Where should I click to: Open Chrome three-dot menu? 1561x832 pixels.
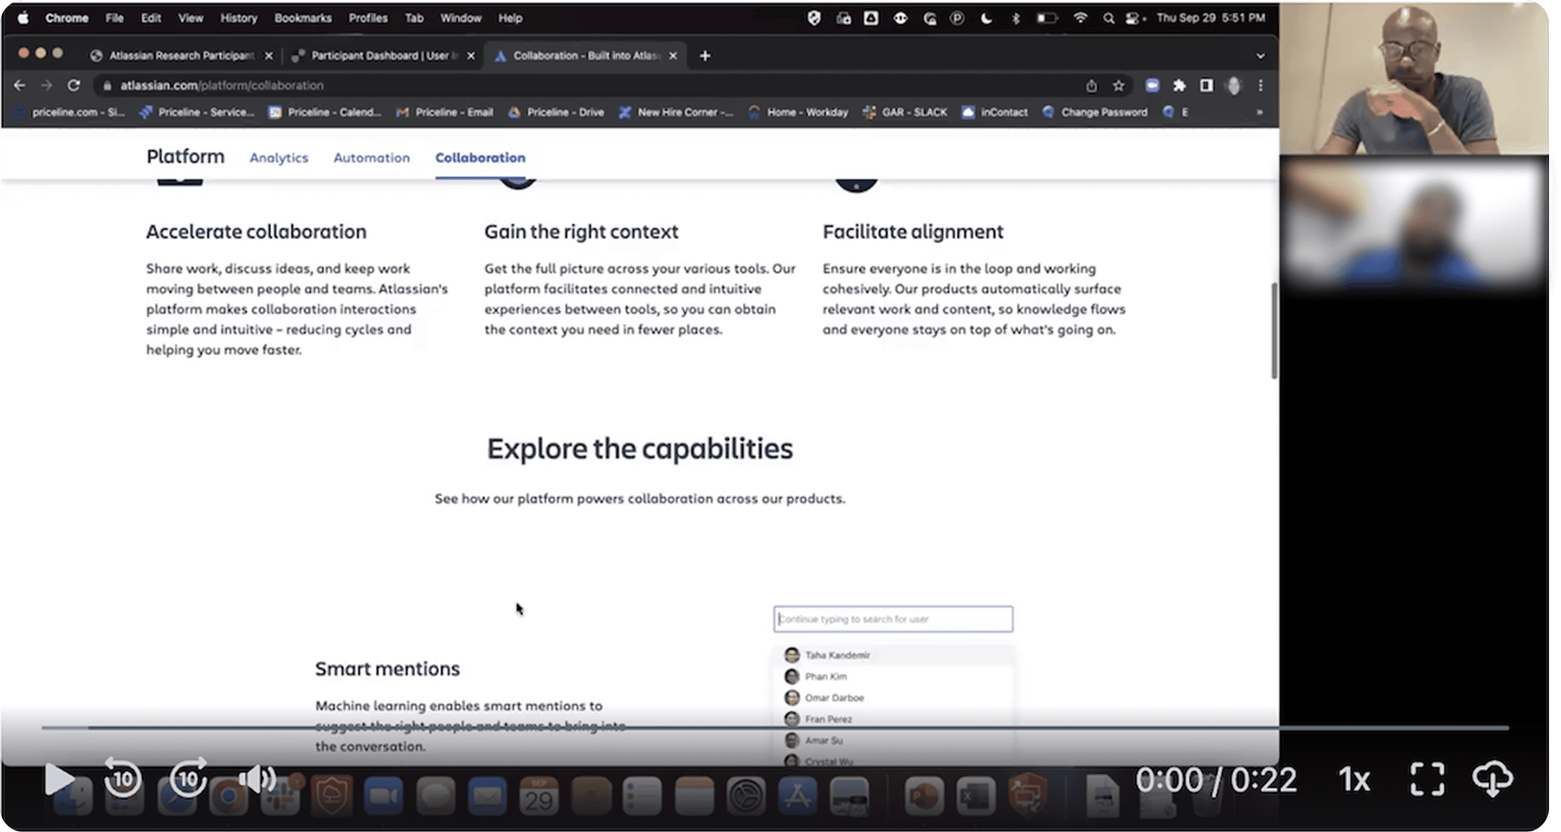1261,86
